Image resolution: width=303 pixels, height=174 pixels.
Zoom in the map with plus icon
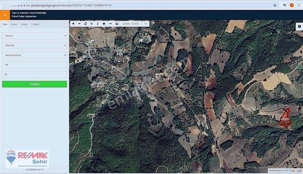click(73, 24)
